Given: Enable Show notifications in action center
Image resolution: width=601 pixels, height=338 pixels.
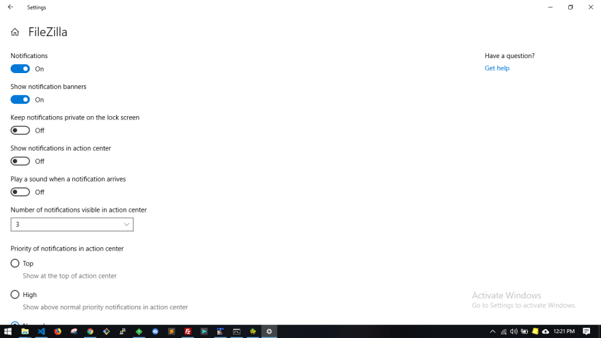Looking at the screenshot, I should point(20,161).
